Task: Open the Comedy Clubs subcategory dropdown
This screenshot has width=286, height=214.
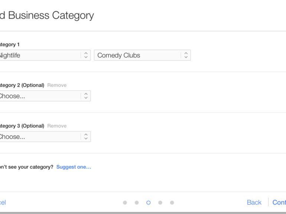Action: pos(137,55)
